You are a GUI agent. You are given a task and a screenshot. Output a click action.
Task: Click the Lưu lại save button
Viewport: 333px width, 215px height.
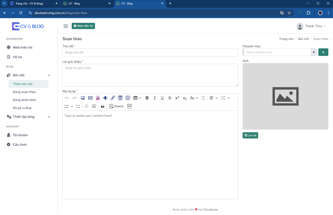(250, 135)
